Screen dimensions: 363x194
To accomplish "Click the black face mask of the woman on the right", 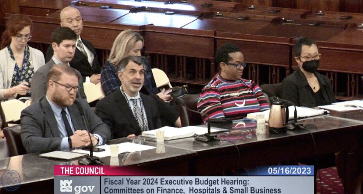I will point(310,66).
